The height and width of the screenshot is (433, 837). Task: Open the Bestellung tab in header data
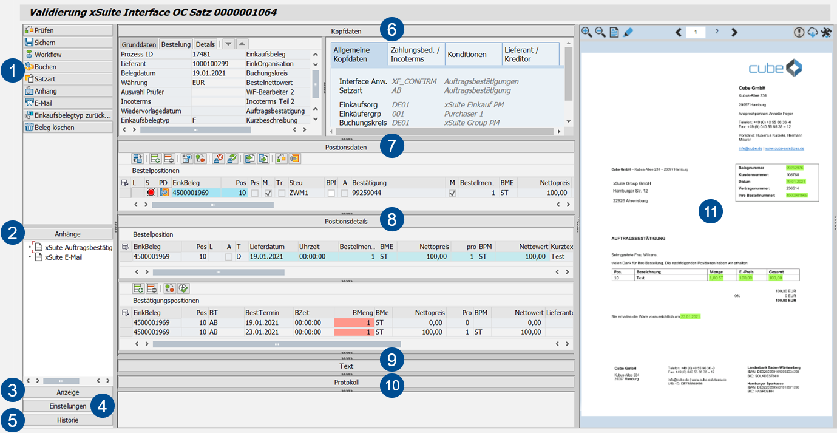(176, 44)
